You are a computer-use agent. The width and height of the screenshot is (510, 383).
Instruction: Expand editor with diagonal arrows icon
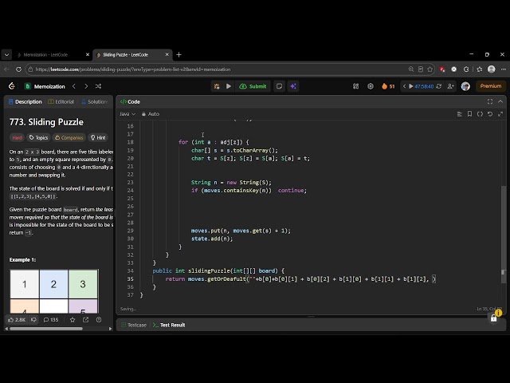pos(500,114)
